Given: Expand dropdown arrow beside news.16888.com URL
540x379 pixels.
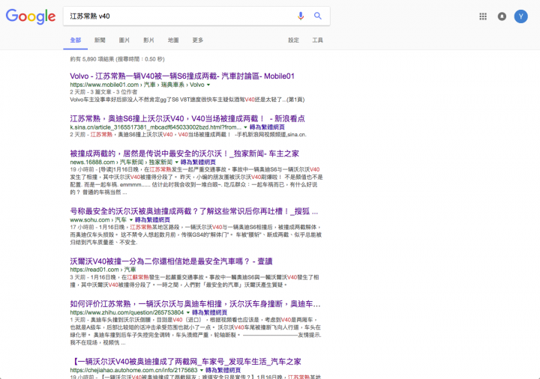Looking at the screenshot, I should (177, 162).
